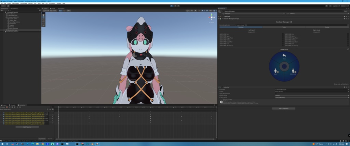The width and height of the screenshot is (350, 146).
Task: Open the Tag dropdown
Action: 254,14
